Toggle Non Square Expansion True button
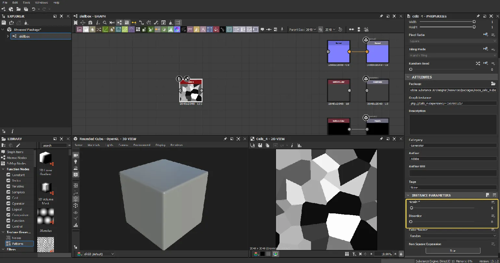500x263 pixels. pyautogui.click(x=453, y=251)
